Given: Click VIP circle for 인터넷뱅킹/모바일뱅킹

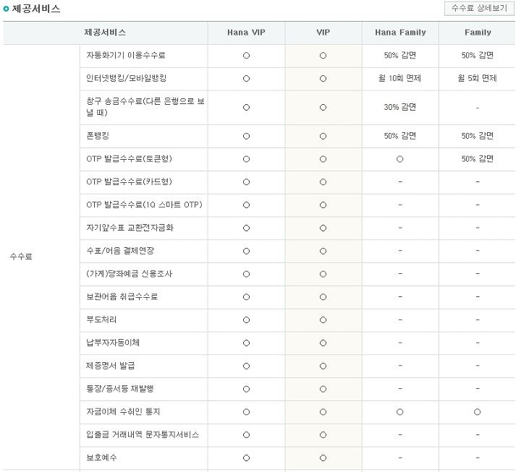Looking at the screenshot, I should [x=323, y=79].
